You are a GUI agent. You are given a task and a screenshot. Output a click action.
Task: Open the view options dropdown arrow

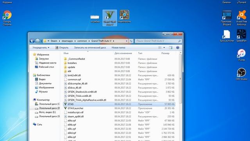[x=164, y=47]
